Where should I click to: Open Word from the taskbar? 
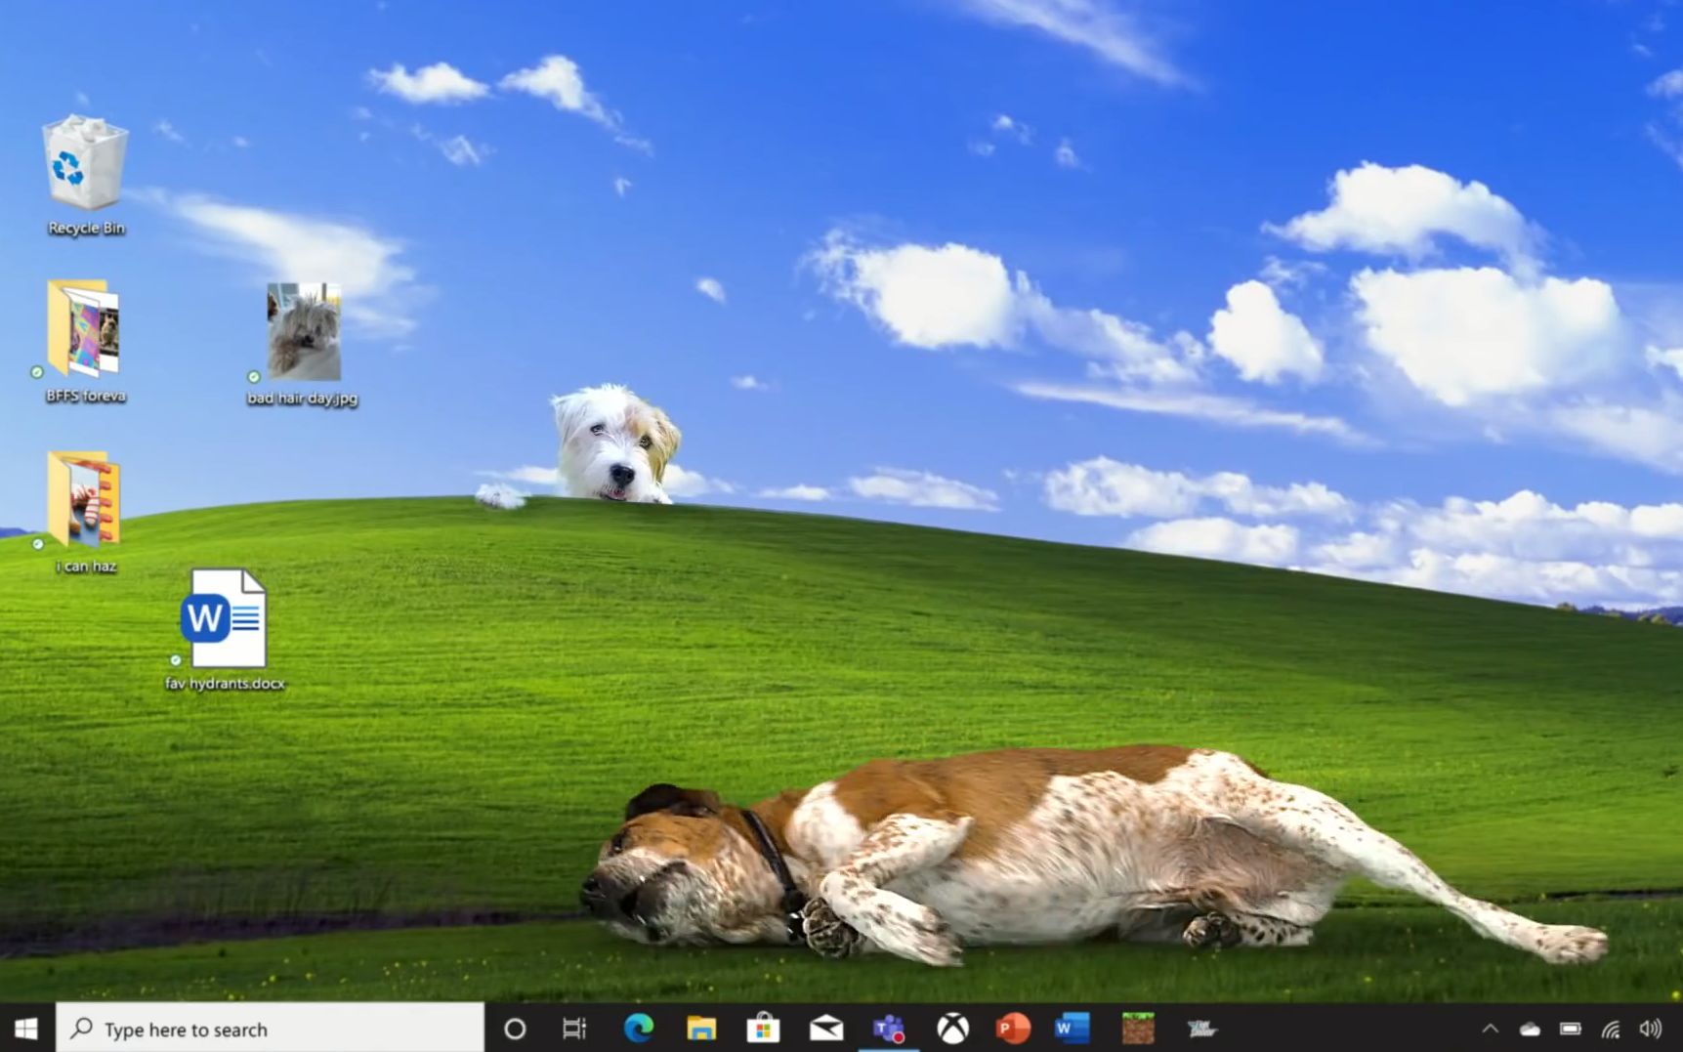[1072, 1029]
